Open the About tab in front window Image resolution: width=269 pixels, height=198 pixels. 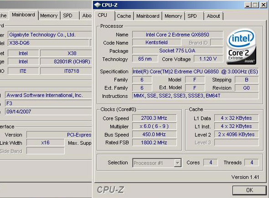pos(213,16)
